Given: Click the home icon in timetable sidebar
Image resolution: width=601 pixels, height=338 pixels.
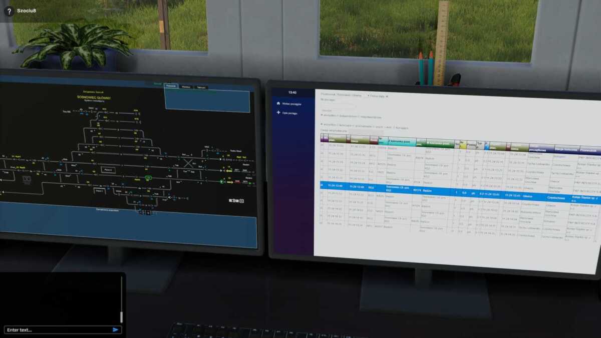Looking at the screenshot, I should pos(278,104).
